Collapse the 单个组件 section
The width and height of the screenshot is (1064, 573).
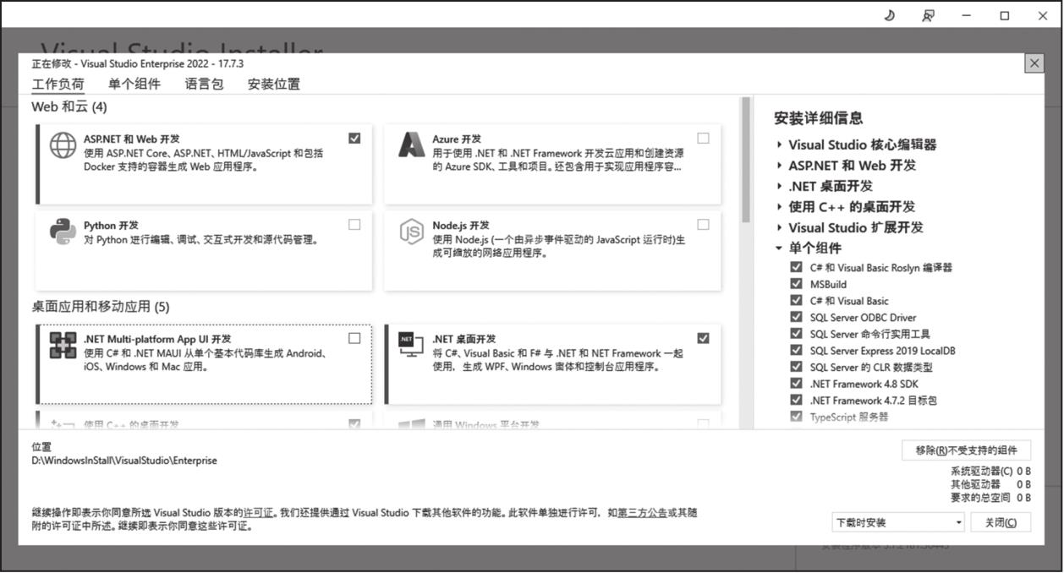click(779, 248)
